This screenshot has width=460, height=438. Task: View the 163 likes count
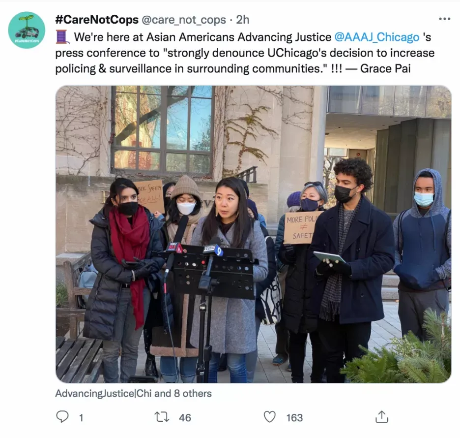(294, 417)
